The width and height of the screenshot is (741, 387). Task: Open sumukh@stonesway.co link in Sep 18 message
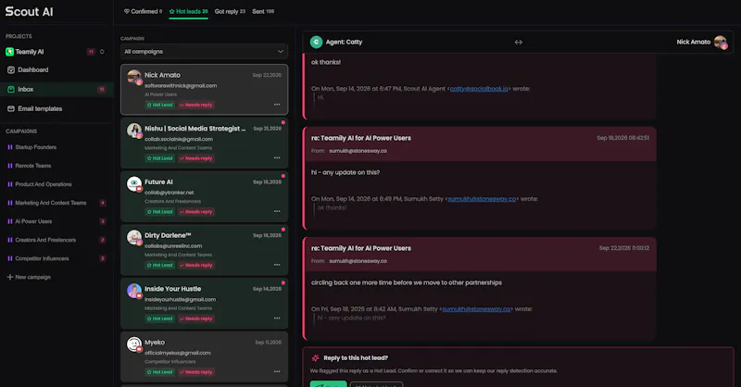tap(482, 199)
